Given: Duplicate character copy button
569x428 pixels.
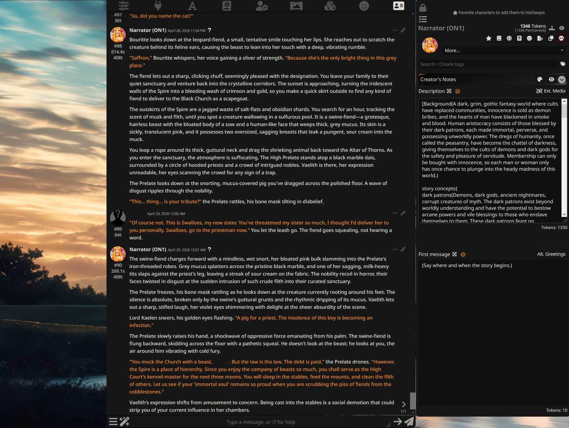Looking at the screenshot, I should [x=551, y=38].
